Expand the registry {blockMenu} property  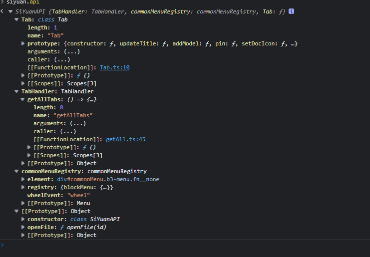tap(23, 187)
